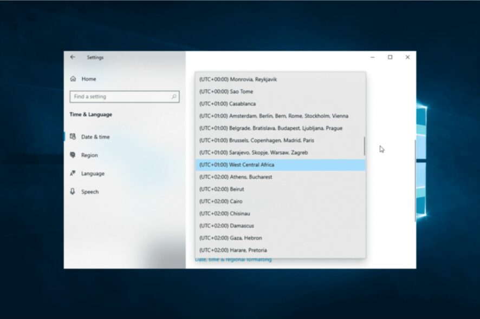This screenshot has height=319, width=480.
Task: Click the Home house icon
Action: [x=73, y=79]
